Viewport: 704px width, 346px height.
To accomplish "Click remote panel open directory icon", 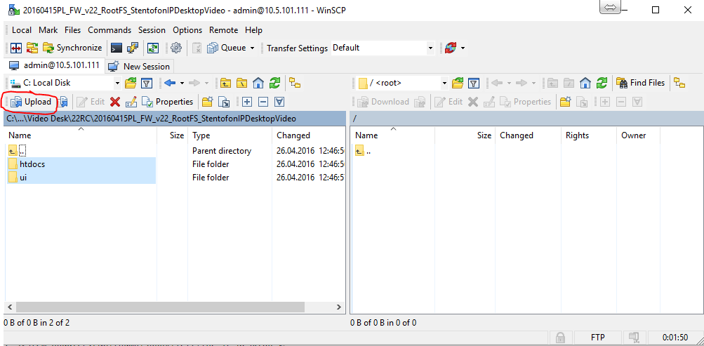I will pyautogui.click(x=458, y=83).
